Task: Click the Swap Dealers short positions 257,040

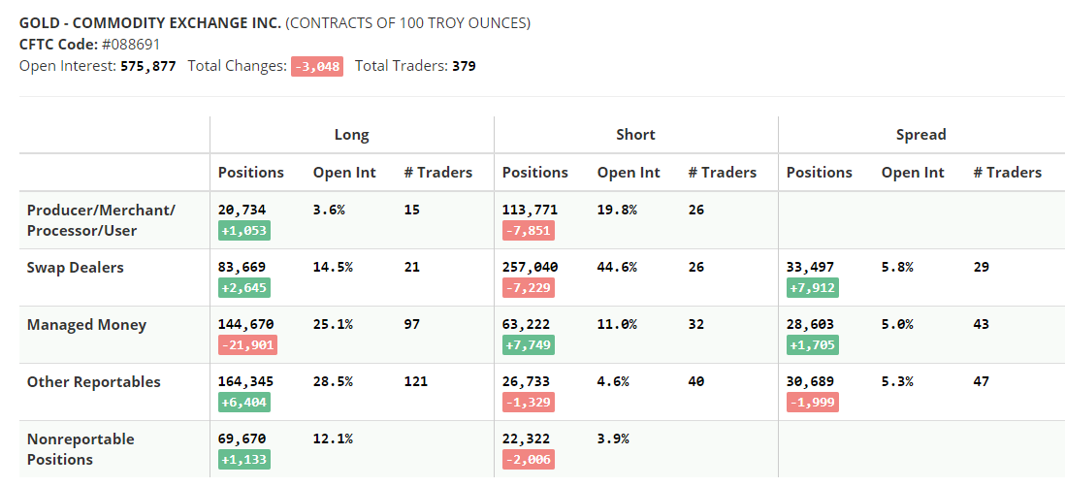Action: click(530, 267)
